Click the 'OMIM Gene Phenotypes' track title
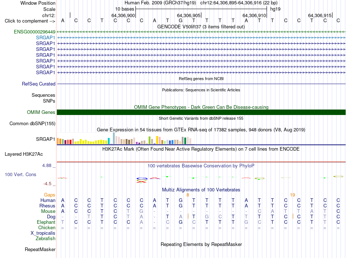 pos(201,107)
